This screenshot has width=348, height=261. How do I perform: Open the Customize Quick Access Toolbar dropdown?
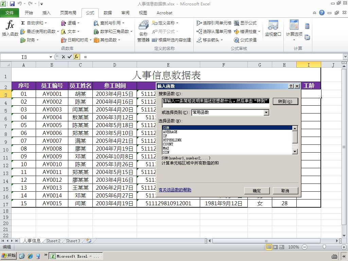[x=41, y=4]
